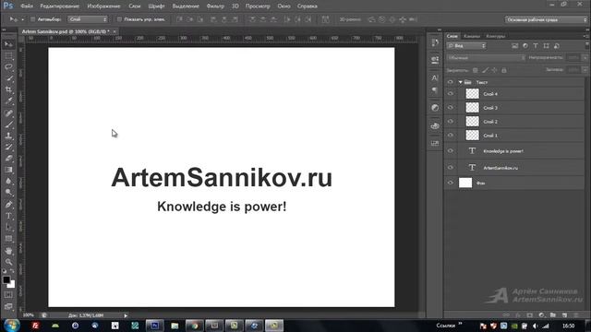
Task: Enable the Автовыбор checkbox
Action: click(33, 19)
